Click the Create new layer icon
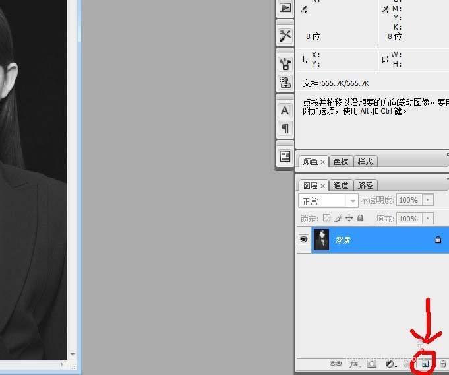This screenshot has height=375, width=449. (425, 364)
